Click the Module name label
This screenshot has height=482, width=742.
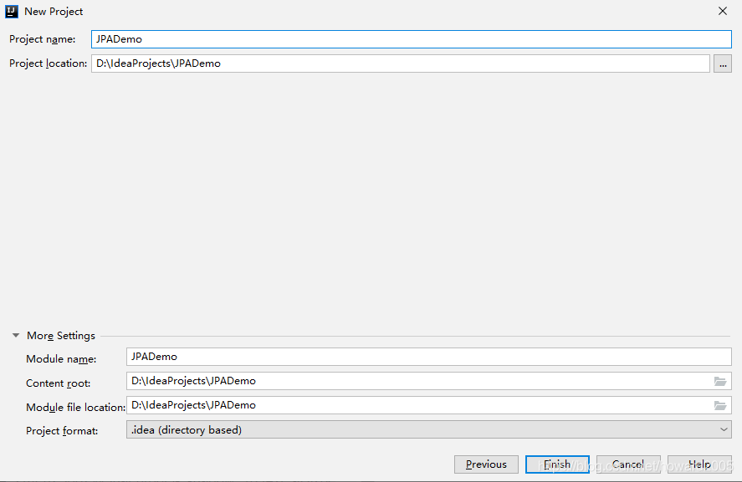click(x=61, y=359)
